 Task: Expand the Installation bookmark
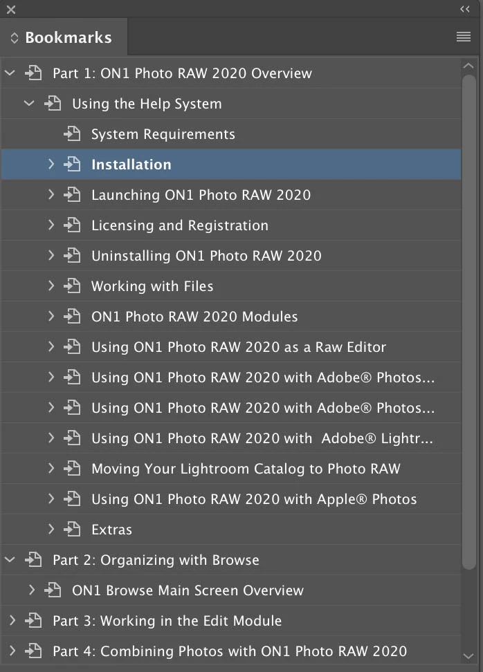pos(51,164)
